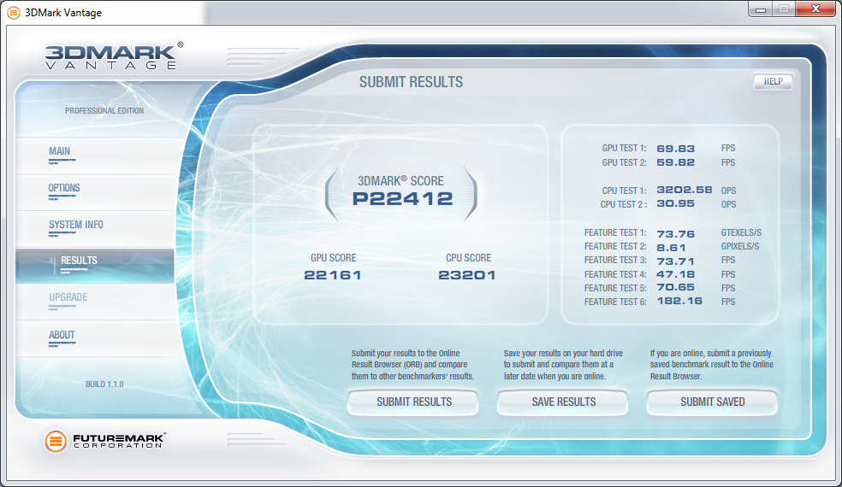Image resolution: width=842 pixels, height=487 pixels.
Task: Click the GPU Score label
Action: 334,258
